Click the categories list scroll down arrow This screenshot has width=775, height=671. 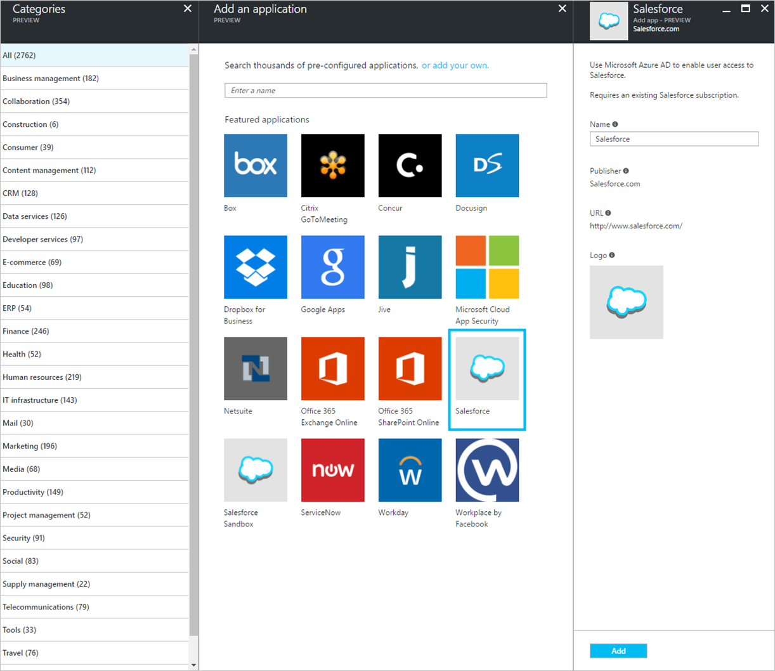[x=193, y=665]
